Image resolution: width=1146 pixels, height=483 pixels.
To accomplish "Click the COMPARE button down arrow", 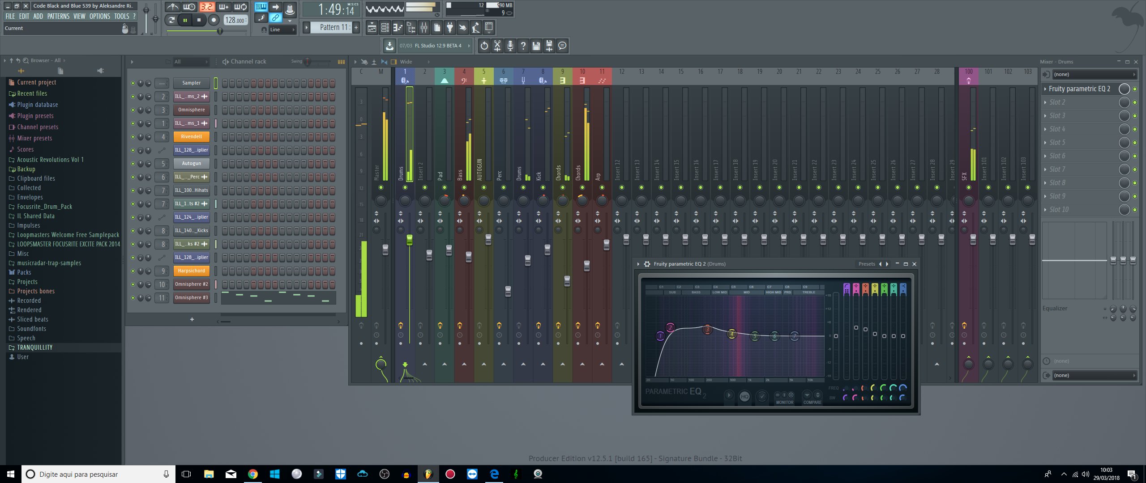I will 807,395.
